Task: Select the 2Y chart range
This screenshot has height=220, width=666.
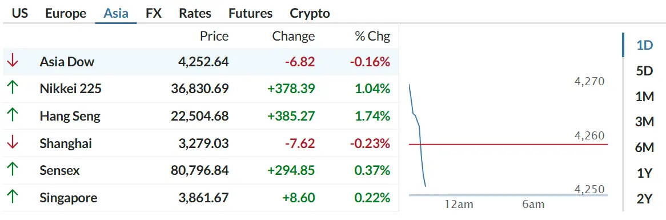Action: [x=644, y=199]
